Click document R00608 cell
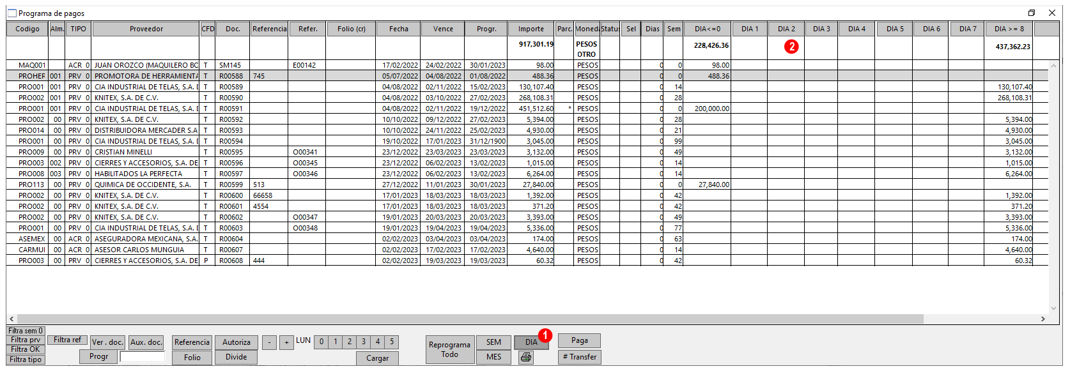 [232, 261]
